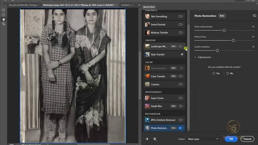Enable the Depth Blur toggle
The height and width of the screenshot is (145, 258).
click(x=181, y=106)
